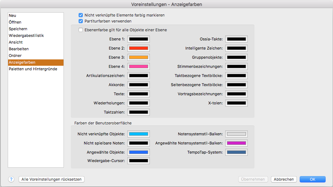The height and width of the screenshot is (187, 333).
Task: Select the highlighted Anzeigefarben entry
Action: [36, 62]
